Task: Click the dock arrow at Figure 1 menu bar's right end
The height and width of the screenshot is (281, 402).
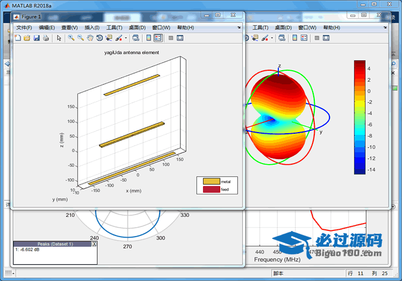Action: click(239, 27)
